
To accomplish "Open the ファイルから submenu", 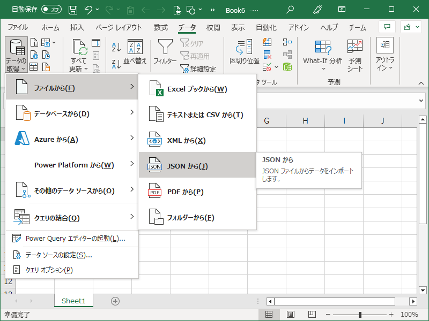I will 72,87.
